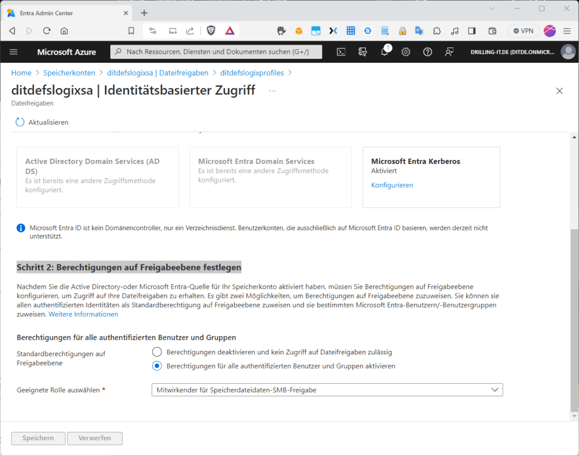The height and width of the screenshot is (456, 579).
Task: Go to the browser home page icon
Action: pos(64,31)
